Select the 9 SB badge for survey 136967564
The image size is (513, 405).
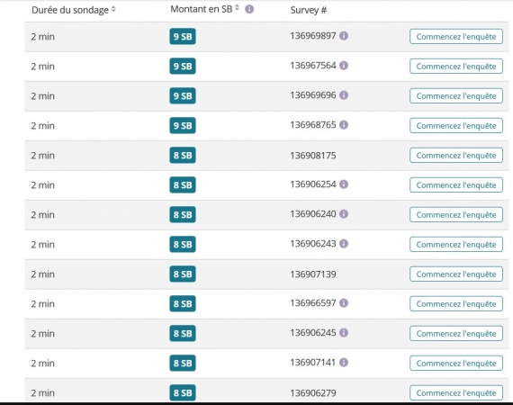[x=183, y=66]
